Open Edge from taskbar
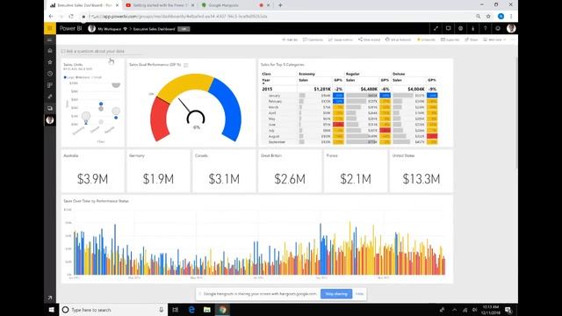Screen dimensions: 562x316 (191, 310)
